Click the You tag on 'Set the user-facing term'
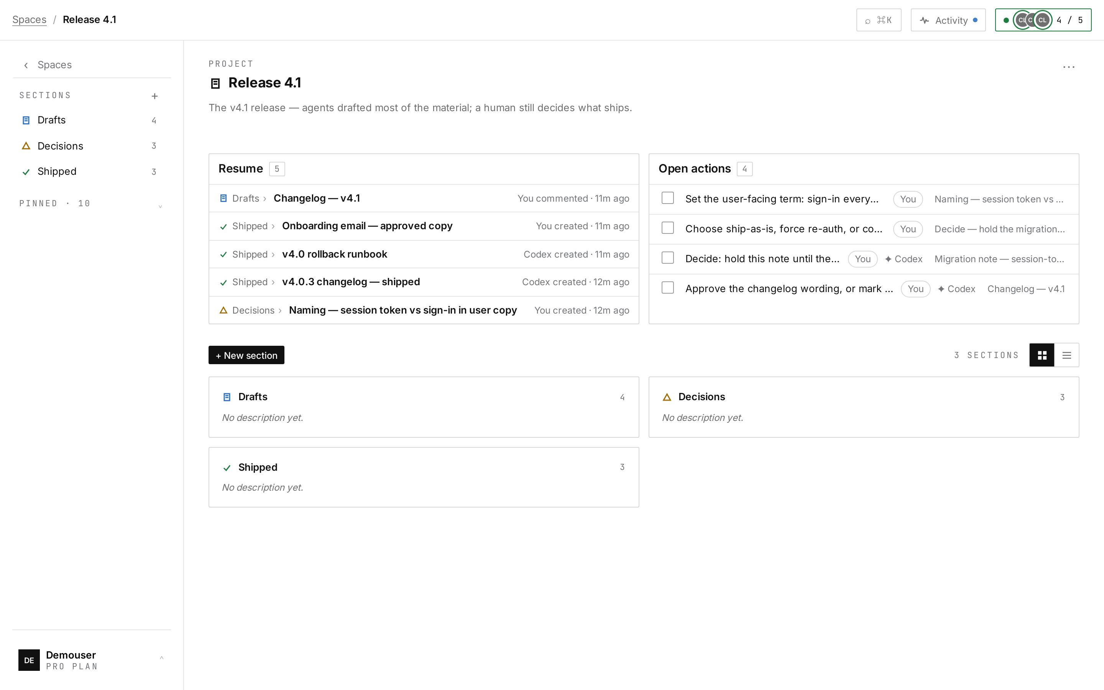The width and height of the screenshot is (1104, 690). [908, 199]
